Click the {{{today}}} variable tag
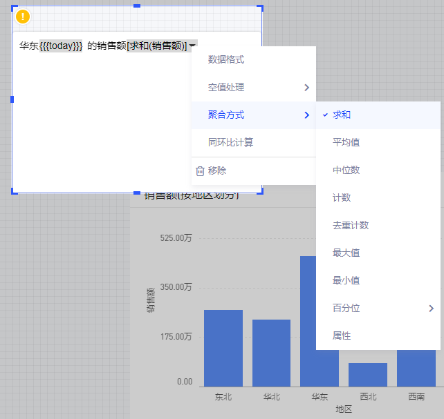The width and height of the screenshot is (444, 419). point(61,46)
